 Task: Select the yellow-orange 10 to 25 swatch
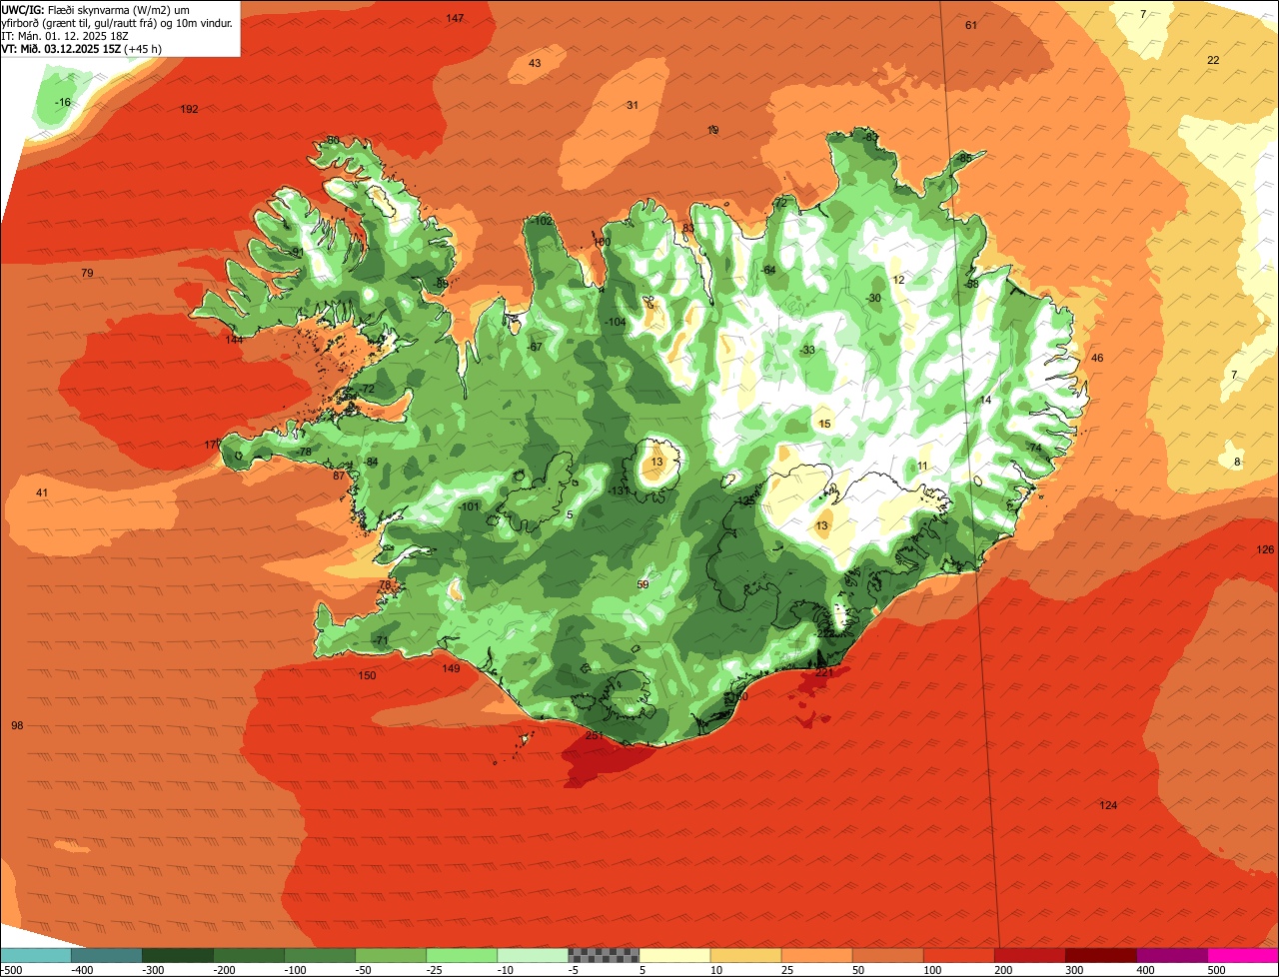pos(745,955)
